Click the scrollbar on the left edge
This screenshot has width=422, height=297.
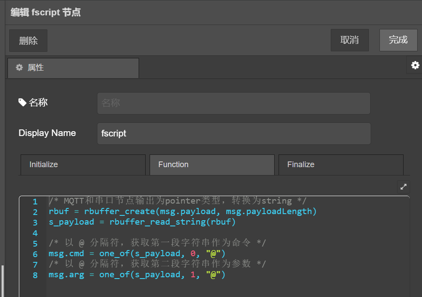[x=2, y=281]
